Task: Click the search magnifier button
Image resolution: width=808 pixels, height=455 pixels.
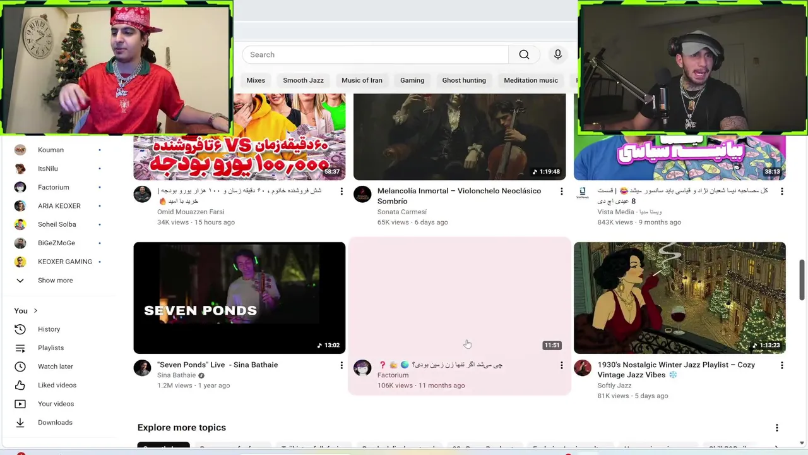Action: pyautogui.click(x=524, y=55)
